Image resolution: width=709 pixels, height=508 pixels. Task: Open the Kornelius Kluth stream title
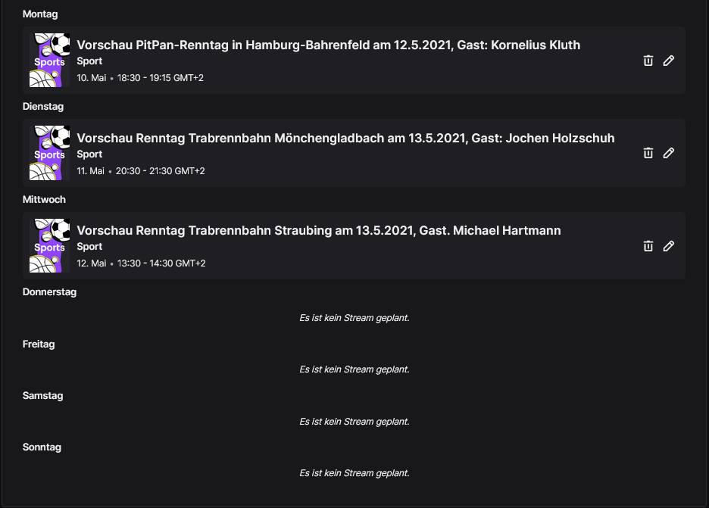[x=328, y=45]
